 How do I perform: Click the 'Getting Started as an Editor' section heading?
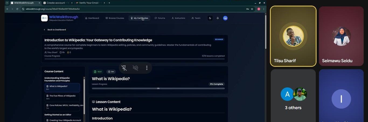58,114
